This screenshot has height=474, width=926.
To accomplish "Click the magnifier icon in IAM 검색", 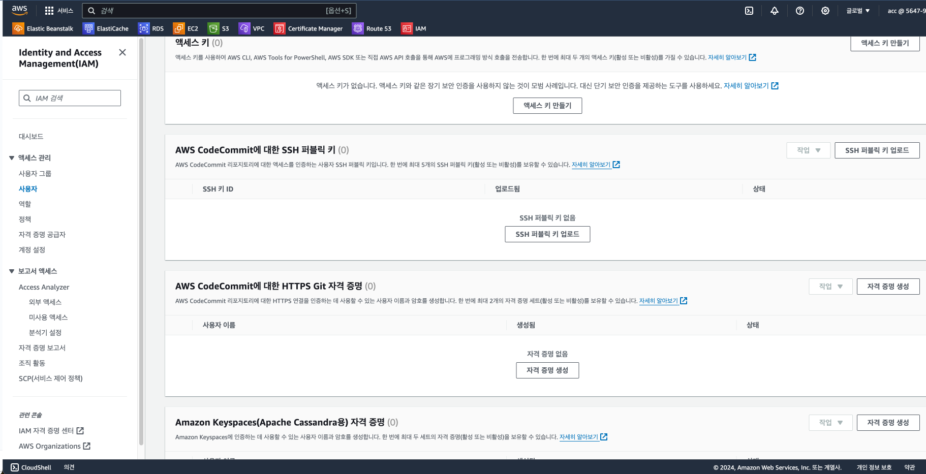I will point(27,98).
